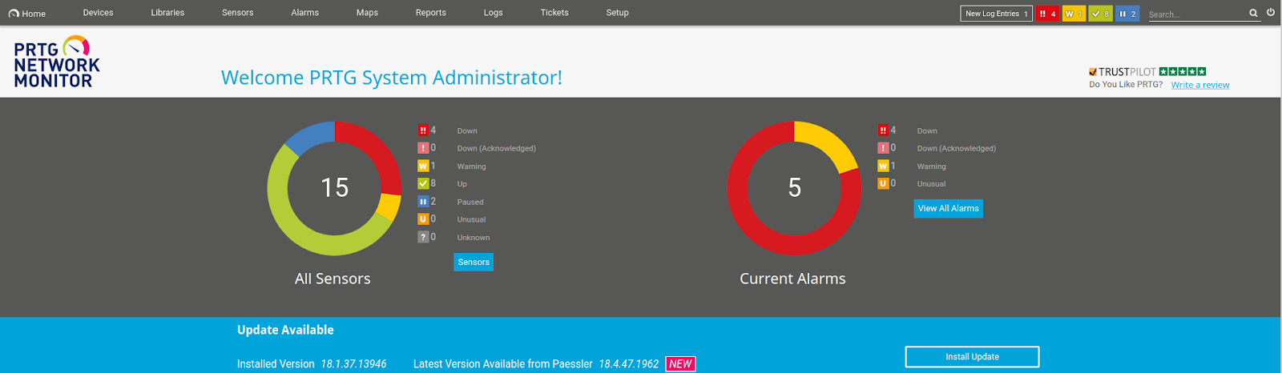
Task: Click the Down icon in Current Alarms legend
Action: 882,130
